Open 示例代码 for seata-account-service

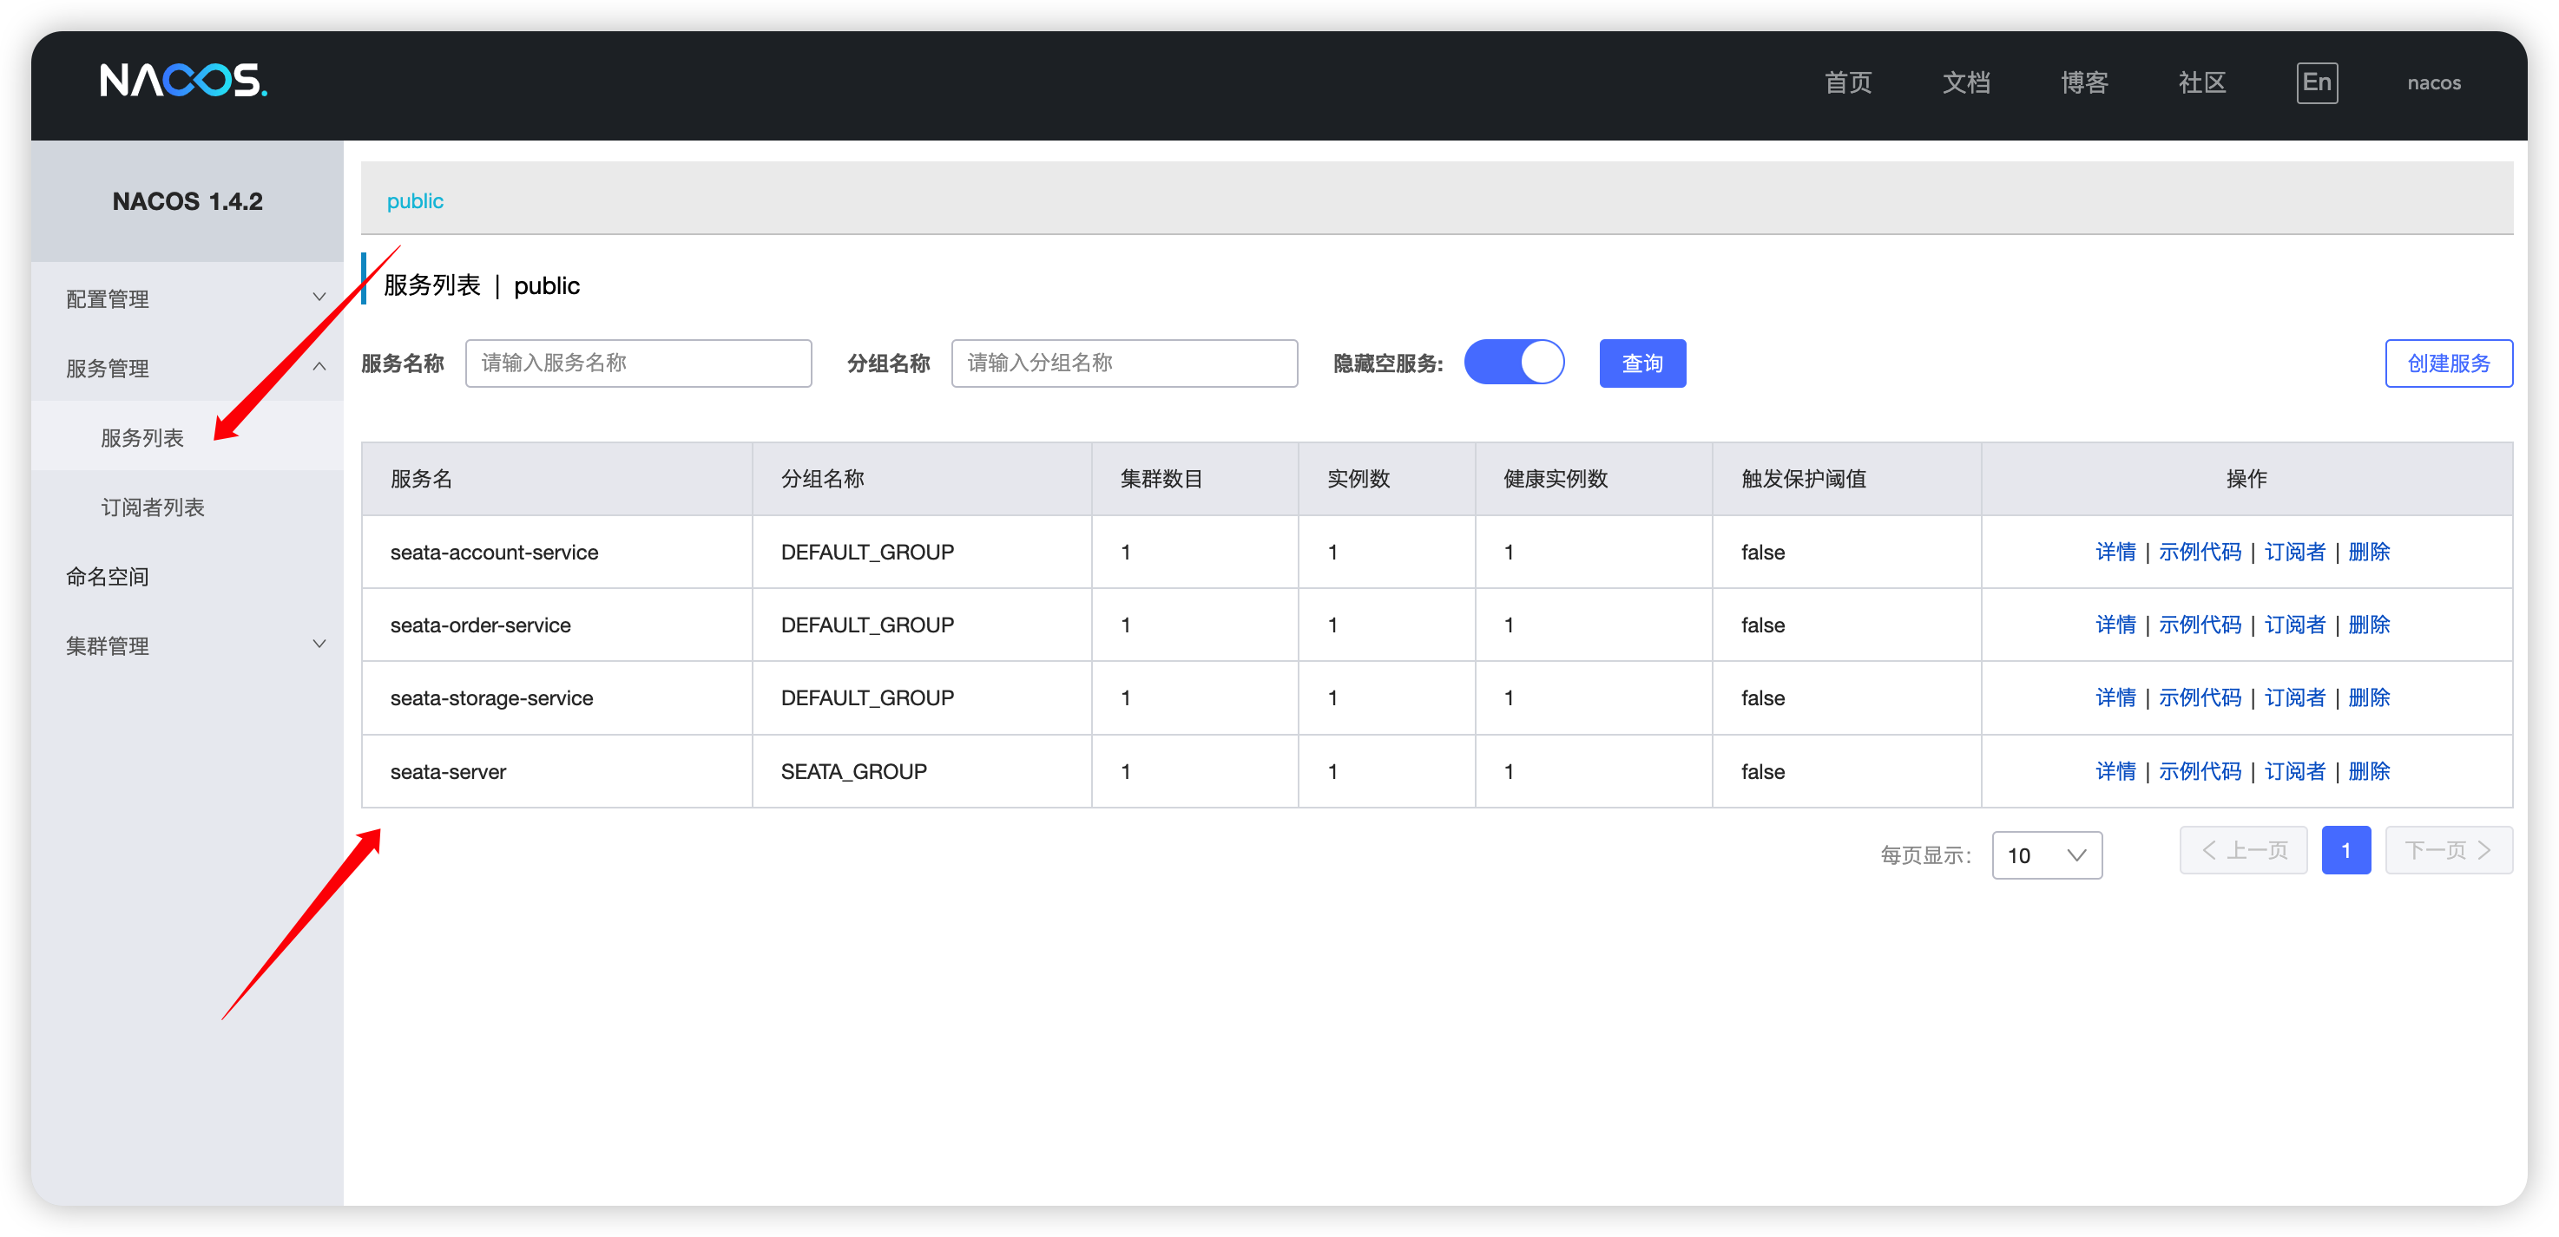click(x=2200, y=552)
